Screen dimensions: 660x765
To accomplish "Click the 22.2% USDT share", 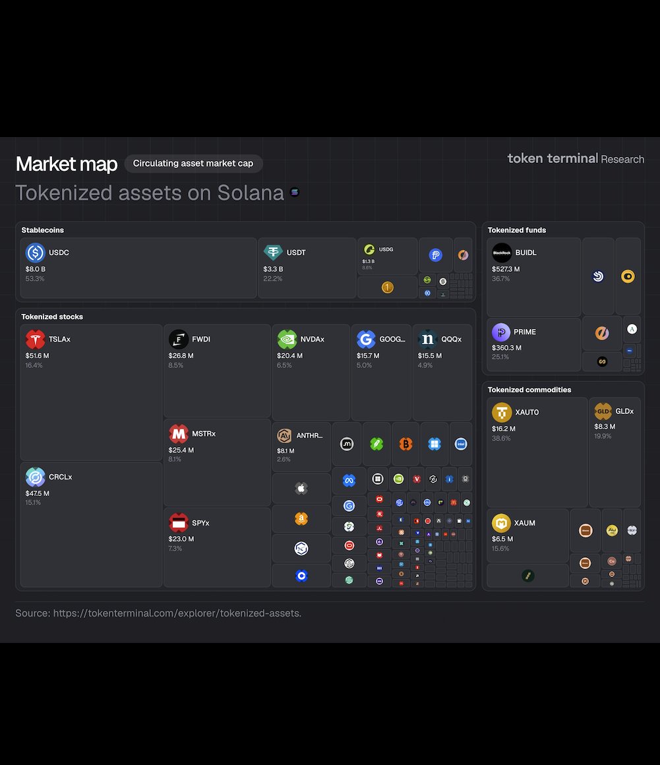I will (x=273, y=279).
